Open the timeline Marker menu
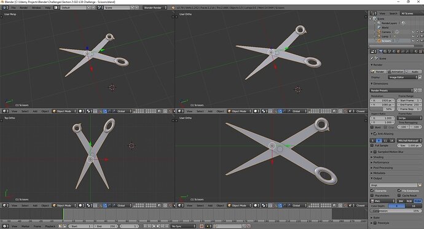The image size is (424, 229). tap(25, 226)
